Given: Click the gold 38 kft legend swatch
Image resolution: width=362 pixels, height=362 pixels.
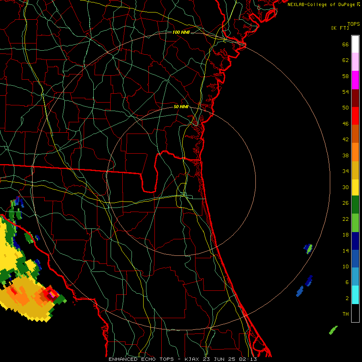Looking at the screenshot, I should tap(355, 170).
